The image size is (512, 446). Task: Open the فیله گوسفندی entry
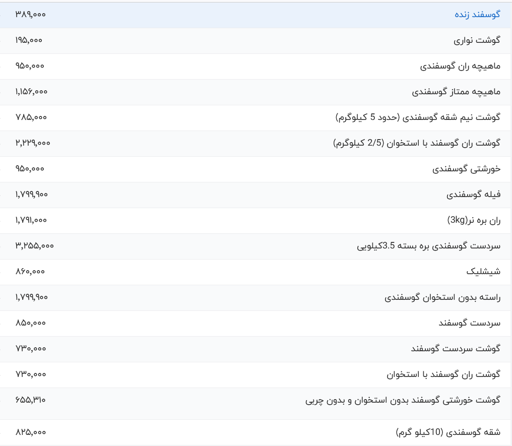(x=473, y=195)
